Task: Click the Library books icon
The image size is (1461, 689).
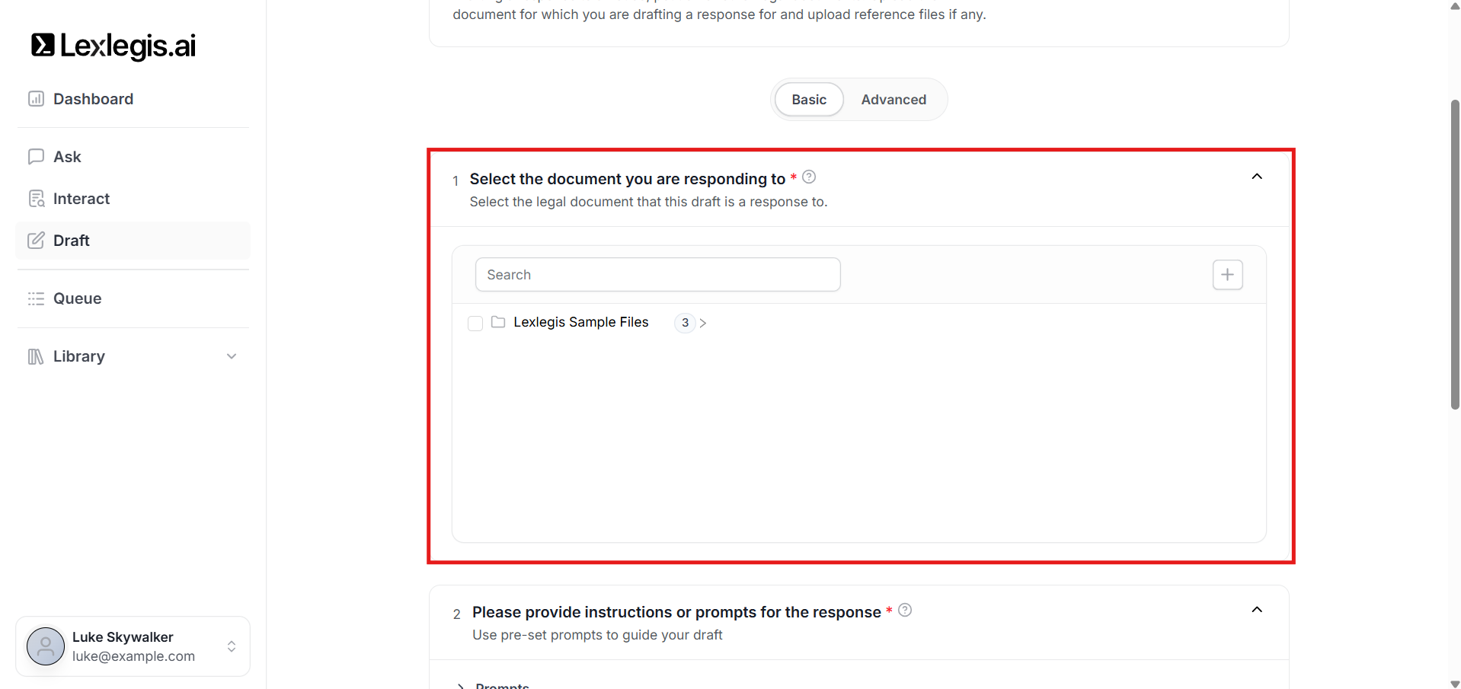Action: (x=36, y=356)
